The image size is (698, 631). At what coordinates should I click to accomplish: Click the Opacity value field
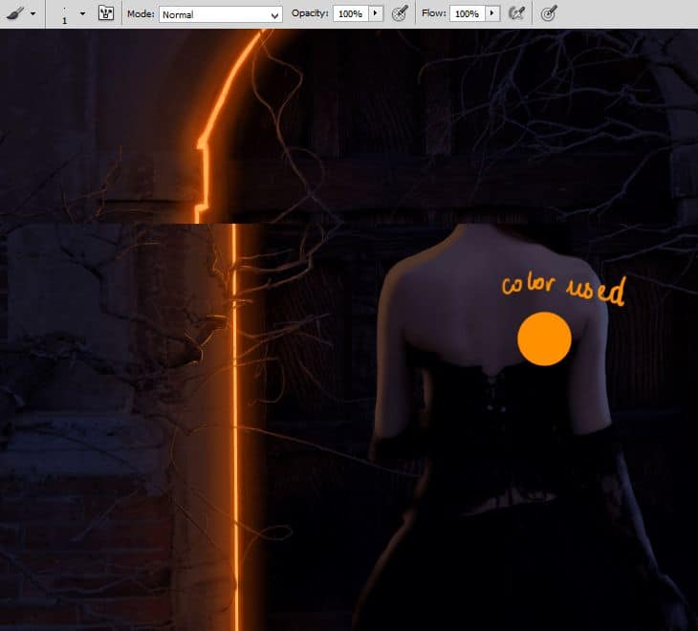[x=350, y=13]
